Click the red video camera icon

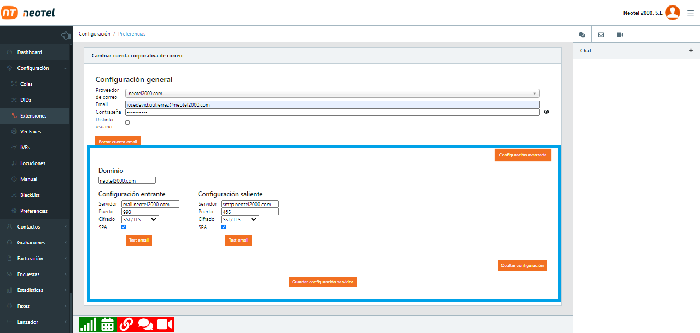(165, 324)
